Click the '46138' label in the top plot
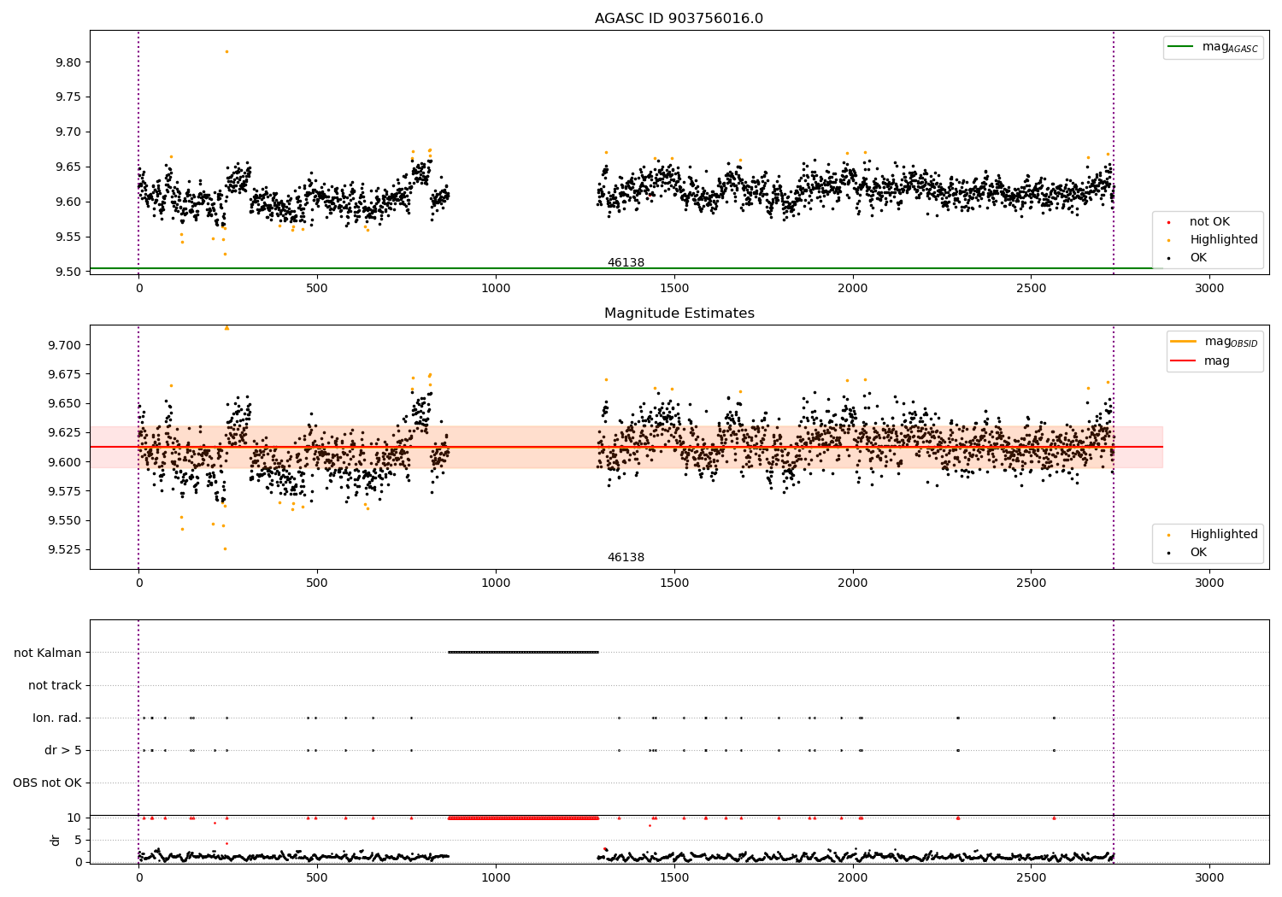Viewport: 1282px width, 897px height. coord(626,263)
